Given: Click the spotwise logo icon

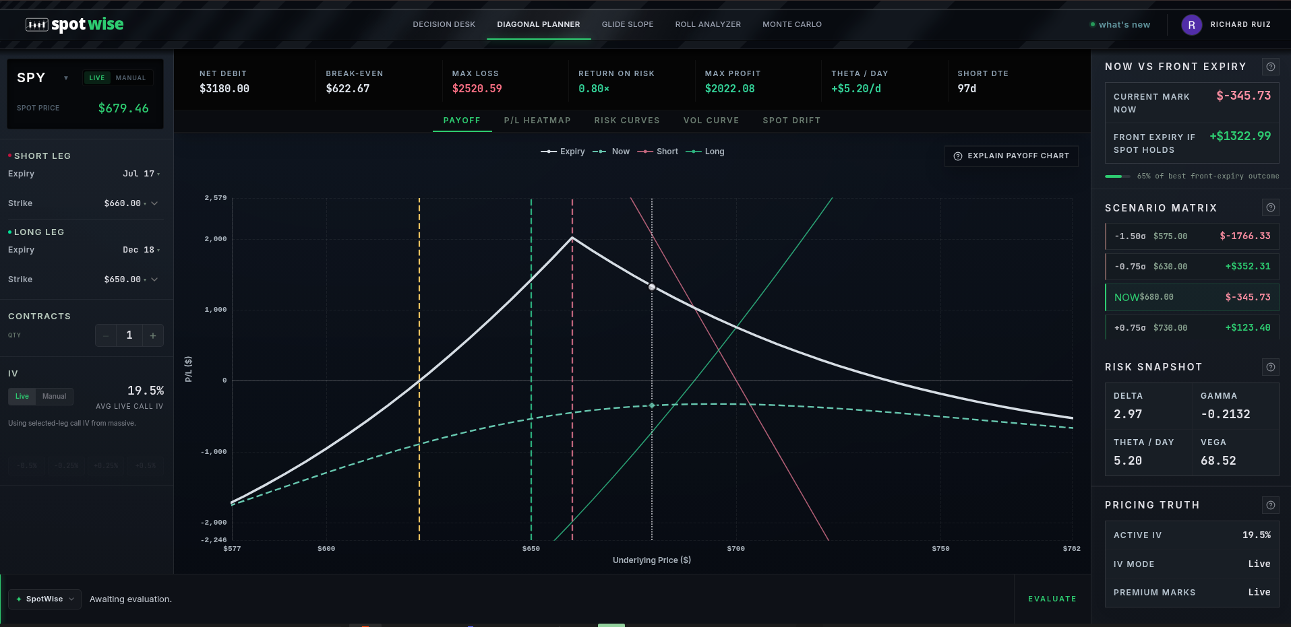Looking at the screenshot, I should (x=36, y=25).
